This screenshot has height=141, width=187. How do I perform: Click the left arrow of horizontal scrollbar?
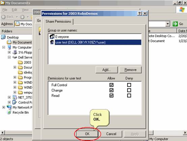[x=2, y=133]
